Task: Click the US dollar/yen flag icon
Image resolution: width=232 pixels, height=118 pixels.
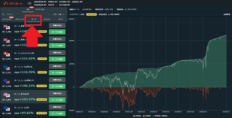Action: (x=6, y=95)
